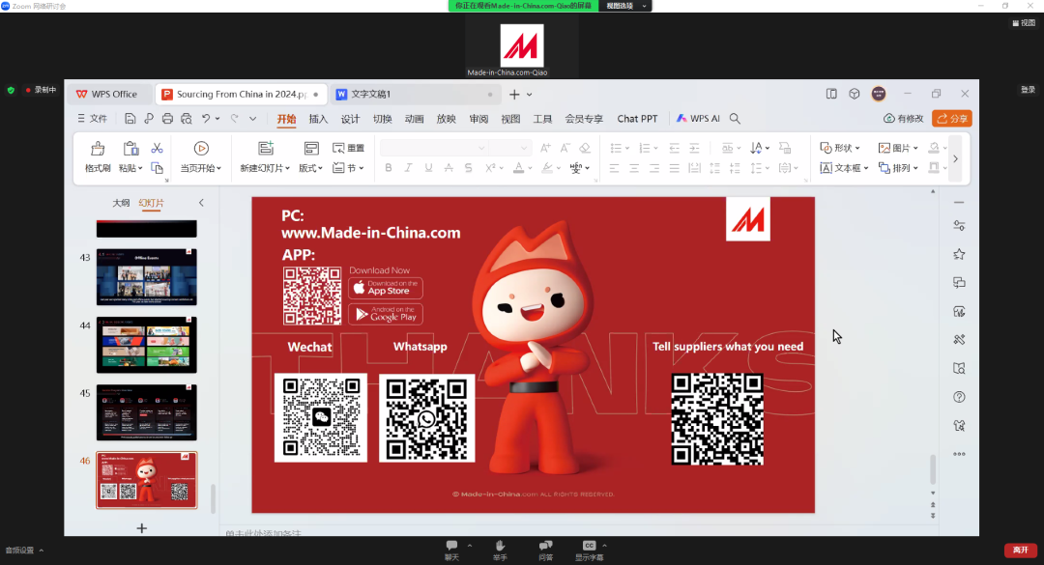Open the Arrange (排列) dropdown

(x=898, y=168)
